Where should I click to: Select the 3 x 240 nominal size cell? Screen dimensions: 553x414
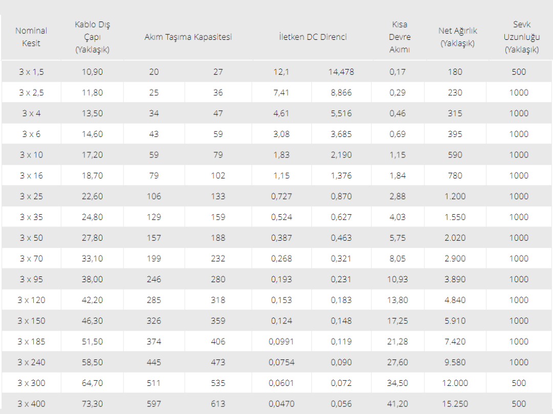31,362
